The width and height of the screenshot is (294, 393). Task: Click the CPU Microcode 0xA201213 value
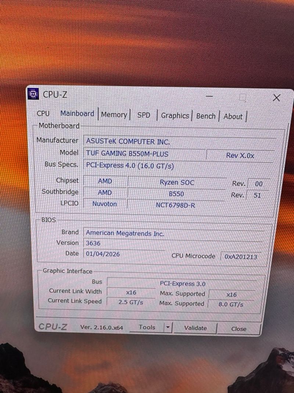tap(241, 256)
